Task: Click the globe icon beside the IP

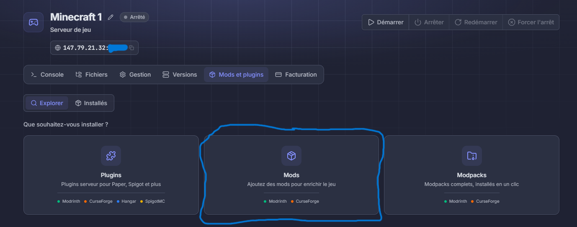Action: pyautogui.click(x=58, y=48)
